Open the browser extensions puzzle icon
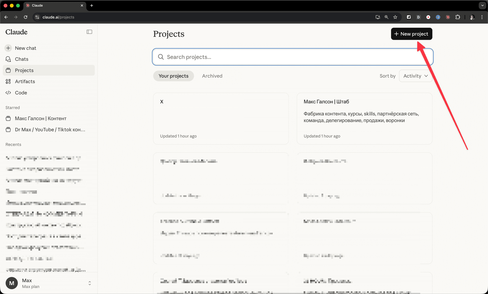Image resolution: width=488 pixels, height=294 pixels. pyautogui.click(x=458, y=17)
